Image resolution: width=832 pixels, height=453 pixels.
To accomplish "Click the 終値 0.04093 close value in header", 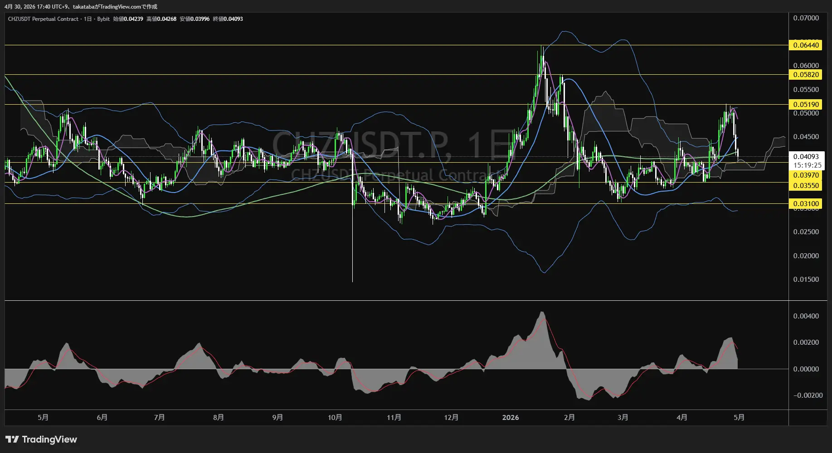I will pyautogui.click(x=228, y=19).
